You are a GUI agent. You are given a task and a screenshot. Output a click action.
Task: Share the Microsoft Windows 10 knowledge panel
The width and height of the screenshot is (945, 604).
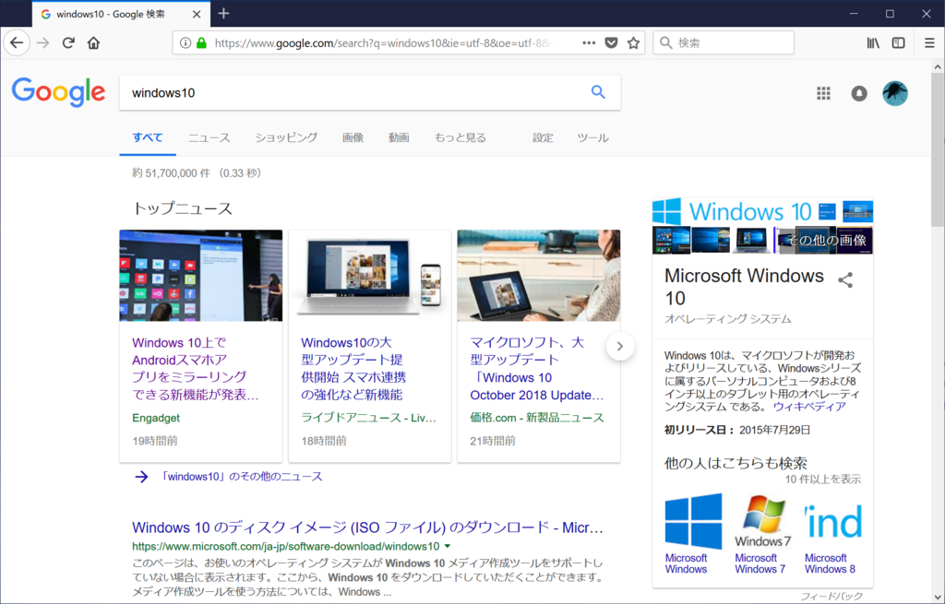pyautogui.click(x=845, y=280)
